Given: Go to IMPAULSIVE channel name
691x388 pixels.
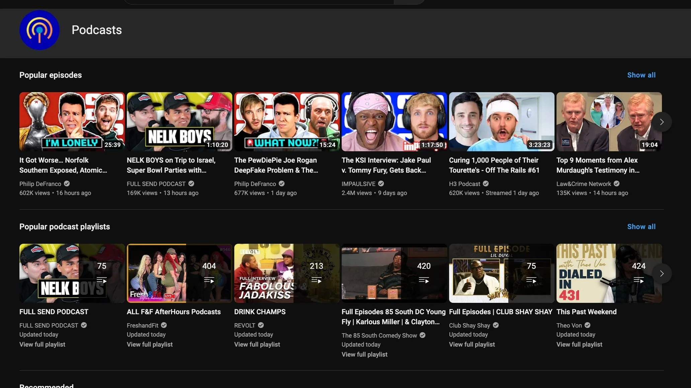Looking at the screenshot, I should (358, 184).
